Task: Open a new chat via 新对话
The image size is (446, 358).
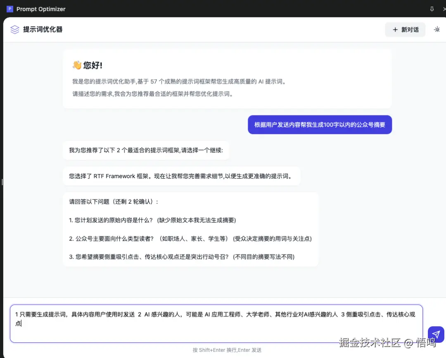Action: pyautogui.click(x=405, y=29)
